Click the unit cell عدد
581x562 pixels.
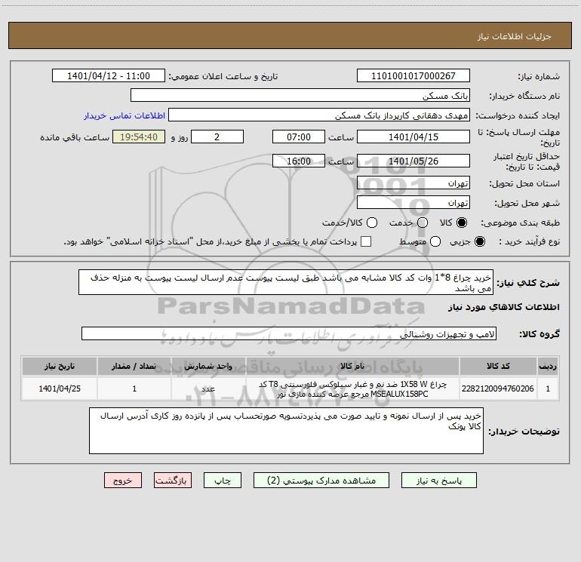pos(208,388)
